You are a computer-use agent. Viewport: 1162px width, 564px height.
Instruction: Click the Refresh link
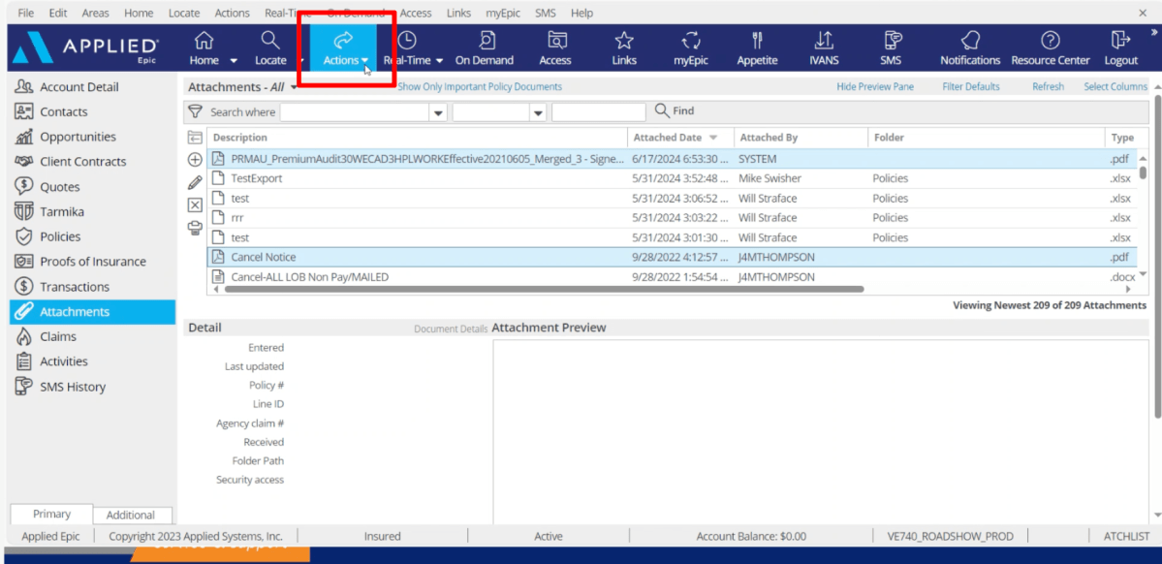(1048, 86)
